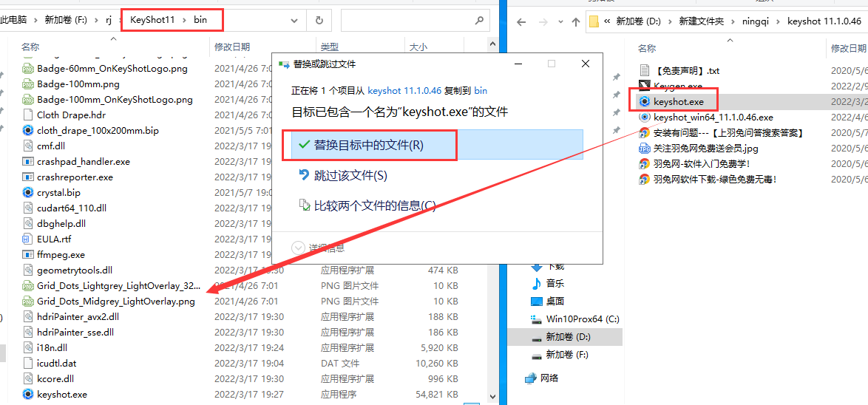Open Win10Prox64 (C:) drive in navigation
This screenshot has width=868, height=405.
pyautogui.click(x=583, y=319)
